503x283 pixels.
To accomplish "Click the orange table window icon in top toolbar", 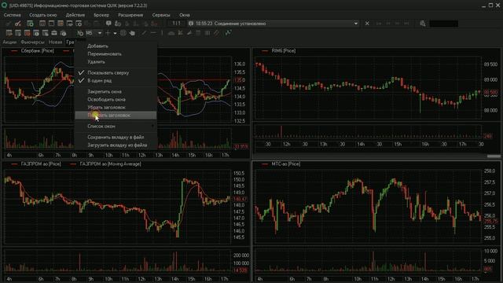I will (61, 24).
